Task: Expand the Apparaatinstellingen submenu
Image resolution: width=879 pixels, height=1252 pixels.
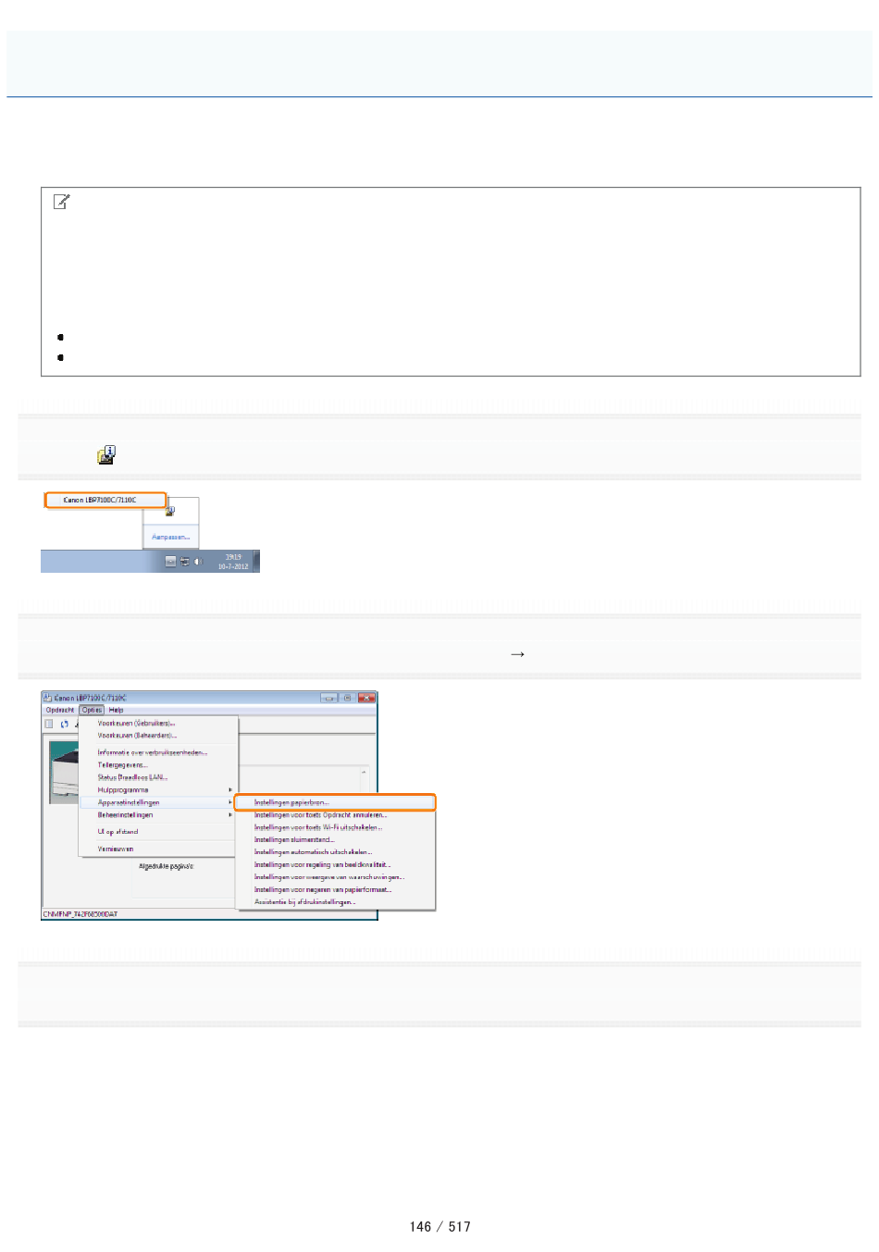Action: pyautogui.click(x=158, y=802)
